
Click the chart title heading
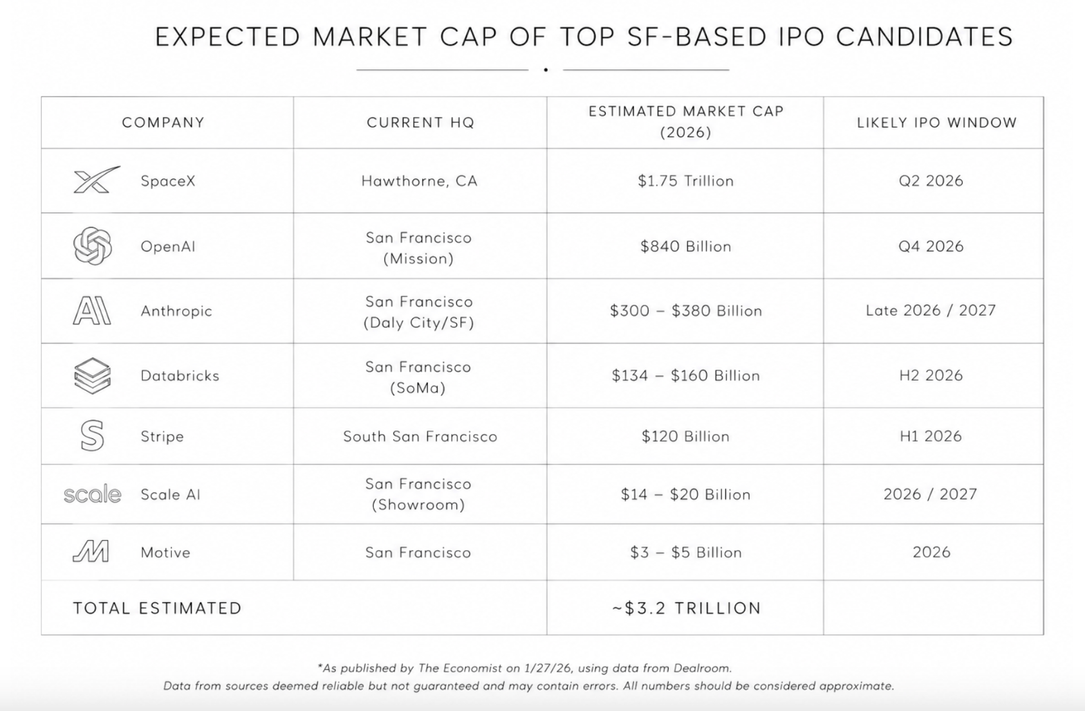point(584,37)
